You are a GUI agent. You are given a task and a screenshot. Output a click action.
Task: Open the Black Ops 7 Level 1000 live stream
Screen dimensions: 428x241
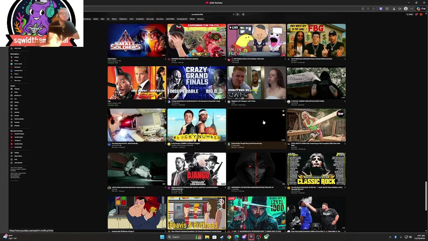256,213
